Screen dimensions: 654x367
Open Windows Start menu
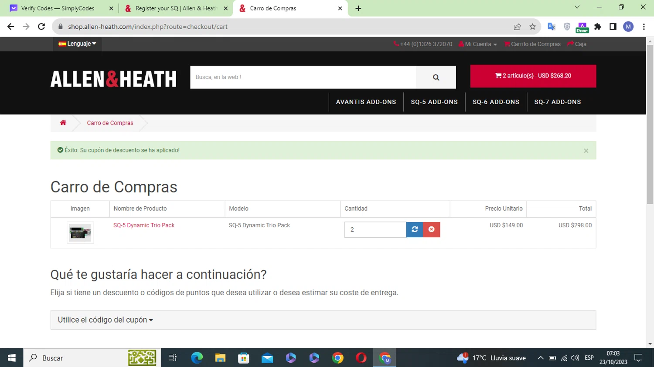point(12,358)
